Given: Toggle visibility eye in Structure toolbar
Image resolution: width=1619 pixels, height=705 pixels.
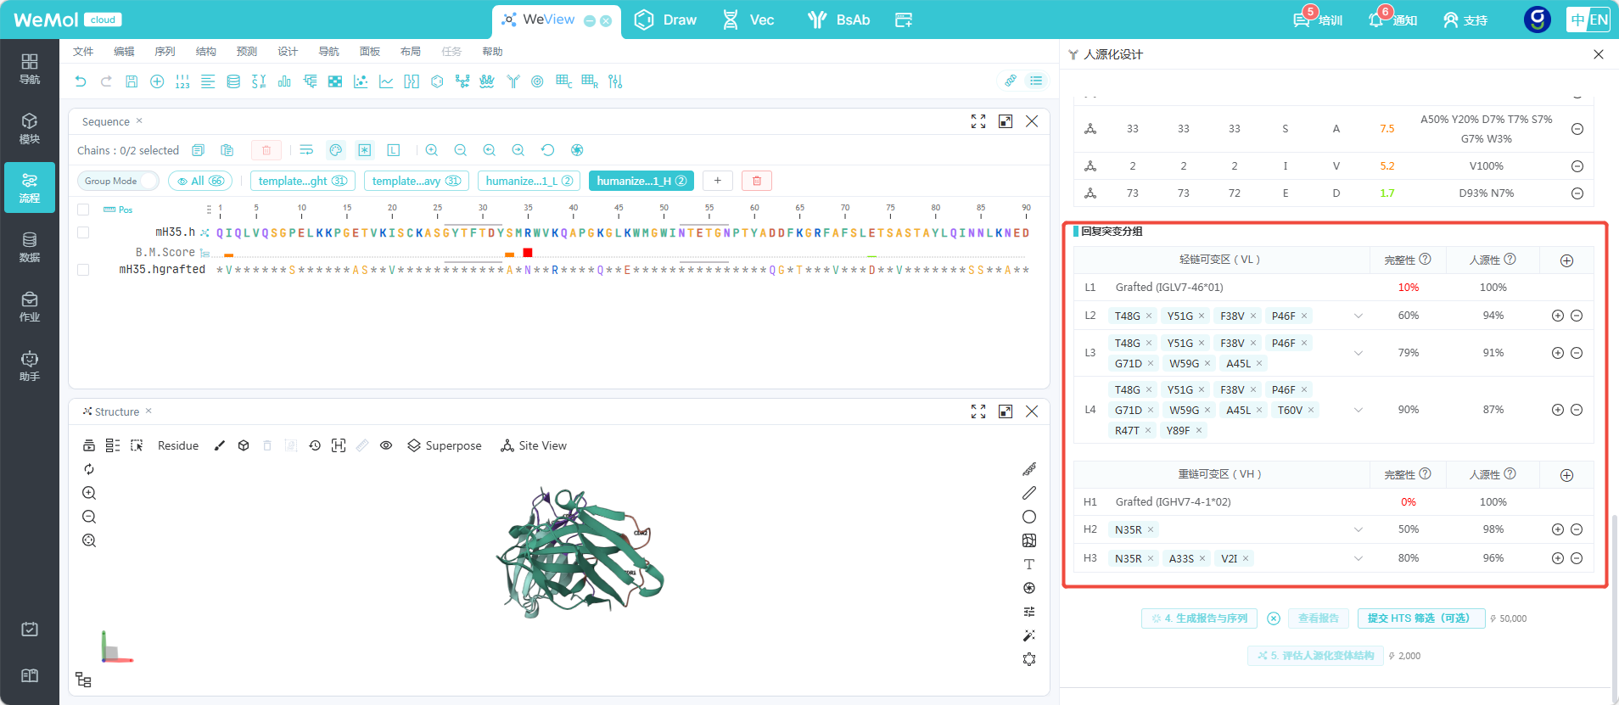Looking at the screenshot, I should (x=386, y=445).
